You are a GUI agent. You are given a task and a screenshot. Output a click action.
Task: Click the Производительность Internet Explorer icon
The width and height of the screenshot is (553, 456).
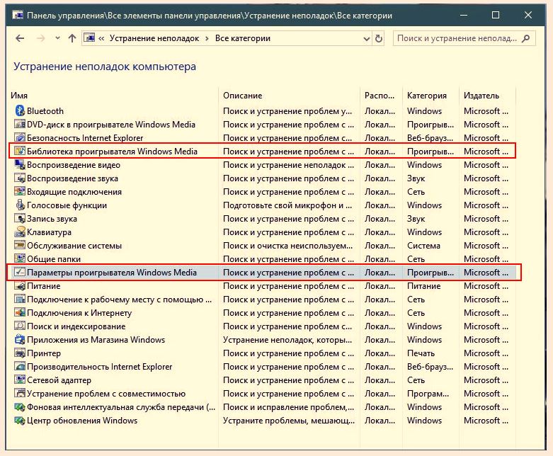[x=20, y=366]
